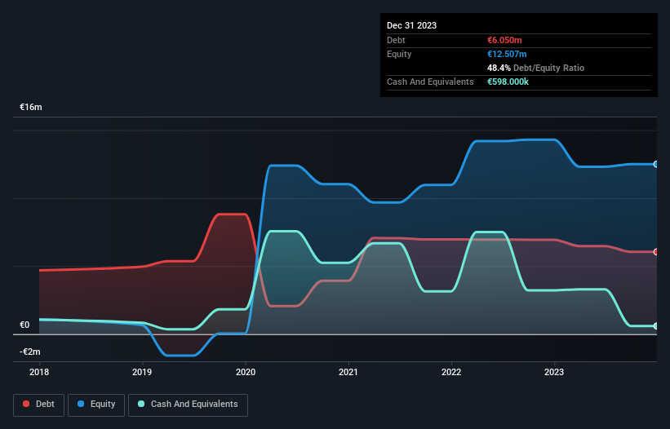Viewport: 670px width, 429px height.
Task: Click the €16m y-axis label
Action: (31, 107)
